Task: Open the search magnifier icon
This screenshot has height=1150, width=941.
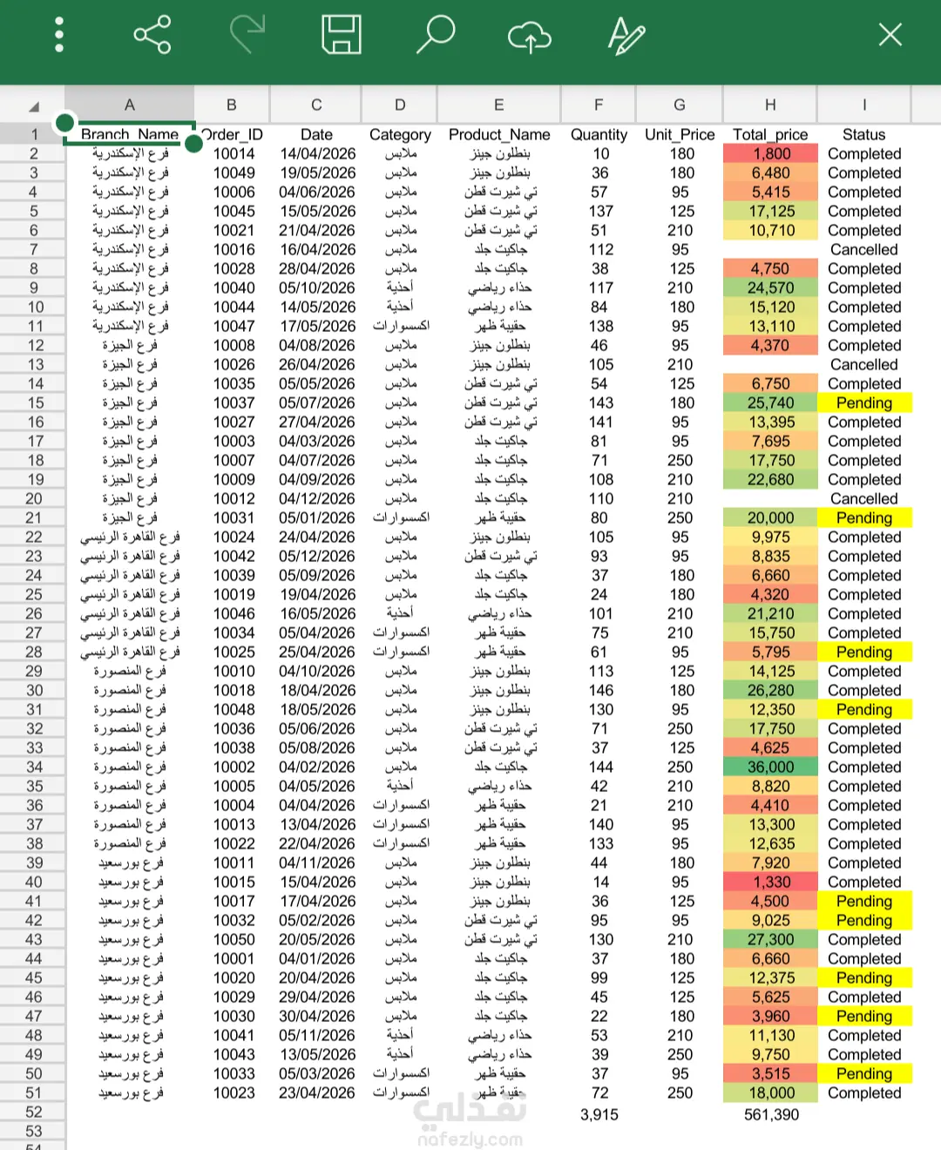Action: pos(436,35)
